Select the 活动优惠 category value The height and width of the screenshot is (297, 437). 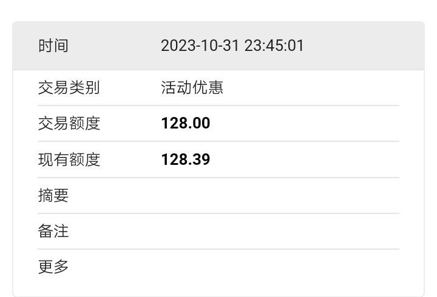pos(192,88)
